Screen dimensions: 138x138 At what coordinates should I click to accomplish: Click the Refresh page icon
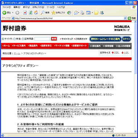(x=31, y=13)
